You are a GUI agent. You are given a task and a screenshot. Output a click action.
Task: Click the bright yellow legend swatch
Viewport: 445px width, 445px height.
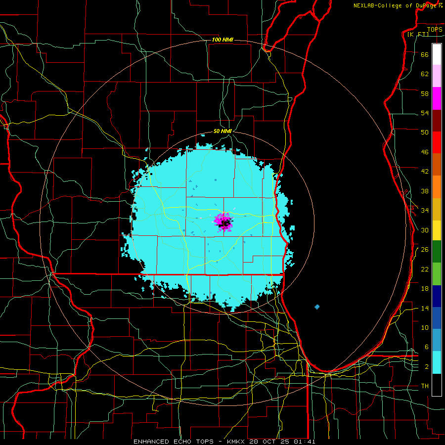437,230
